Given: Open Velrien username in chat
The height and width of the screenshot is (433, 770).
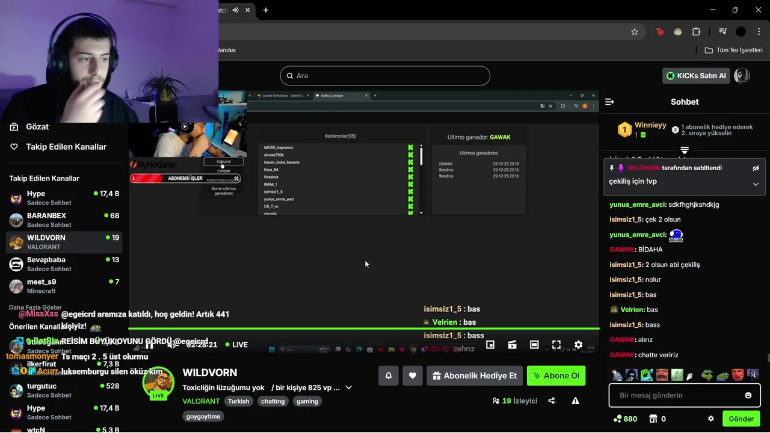Looking at the screenshot, I should [x=632, y=310].
